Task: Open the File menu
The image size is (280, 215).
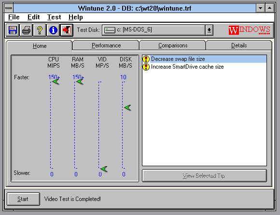Action: click(x=14, y=17)
